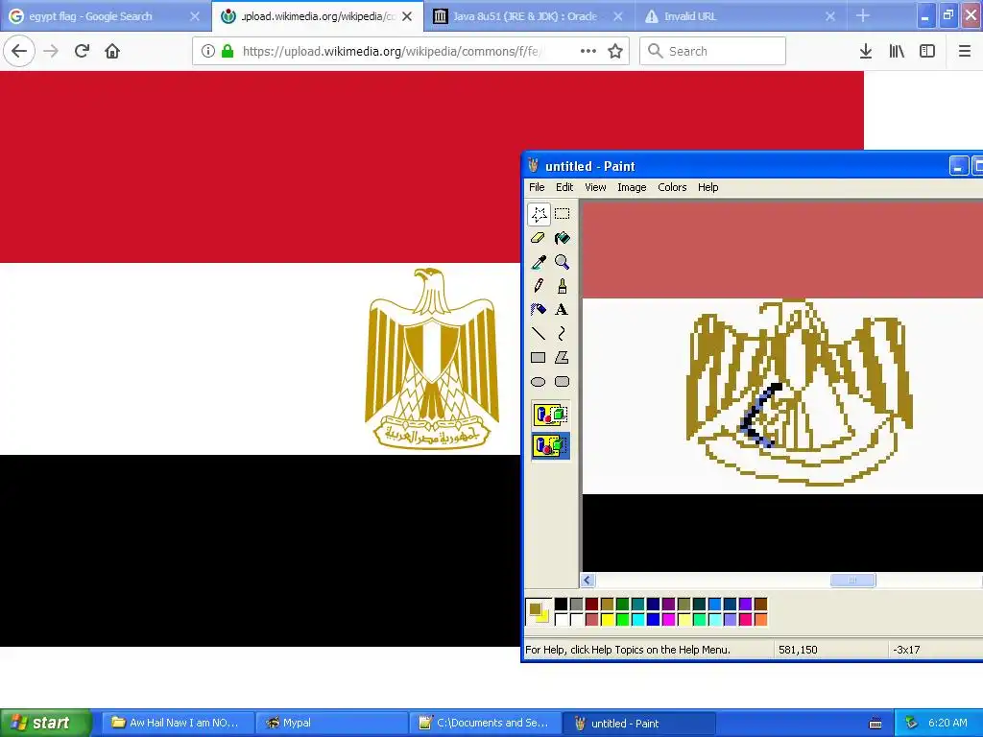Open a new Firefox tab with plus
The width and height of the screenshot is (983, 737).
point(863,15)
